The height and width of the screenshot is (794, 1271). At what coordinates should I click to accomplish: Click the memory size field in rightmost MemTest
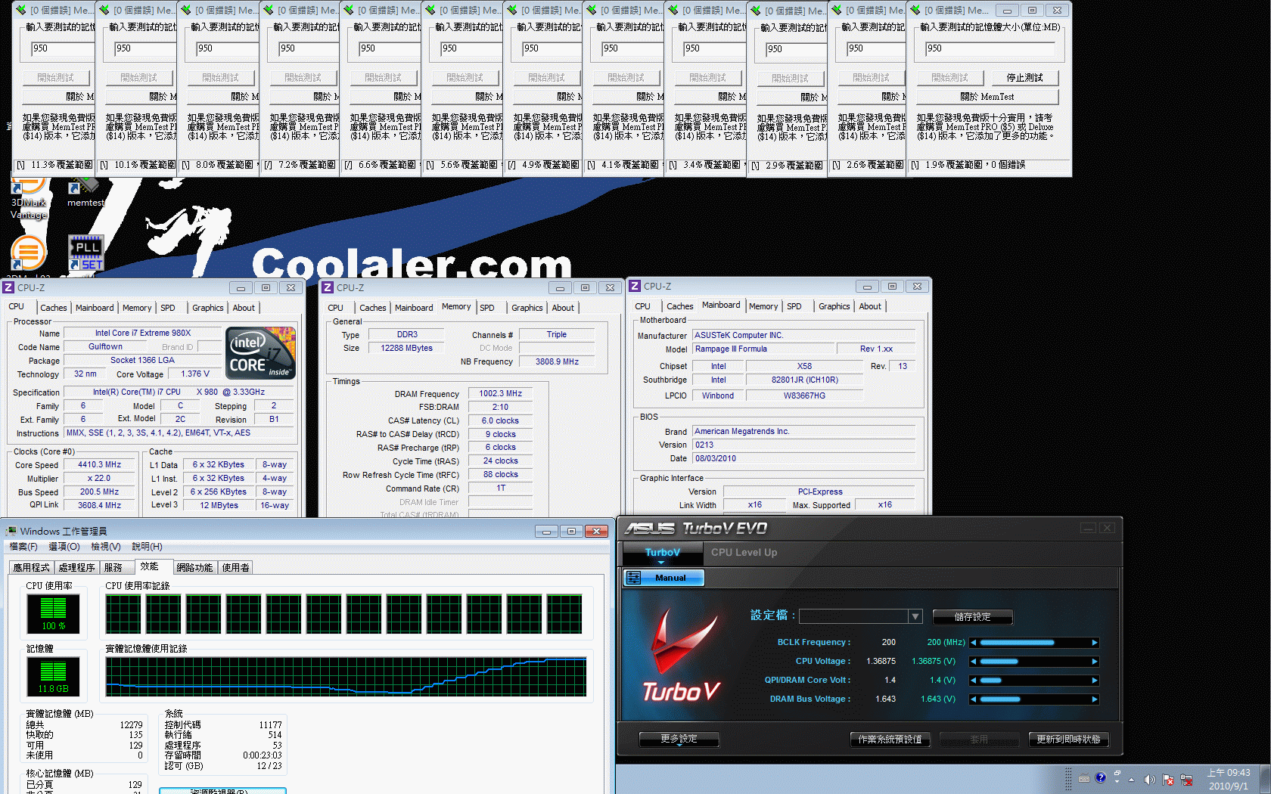(x=990, y=48)
